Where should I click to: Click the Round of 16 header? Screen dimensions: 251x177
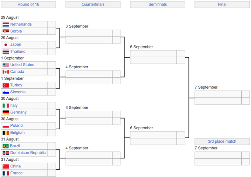pyautogui.click(x=28, y=4)
